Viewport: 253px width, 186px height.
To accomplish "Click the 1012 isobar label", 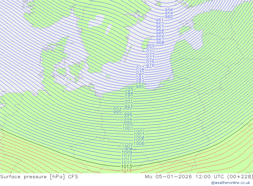I will pos(127,163).
